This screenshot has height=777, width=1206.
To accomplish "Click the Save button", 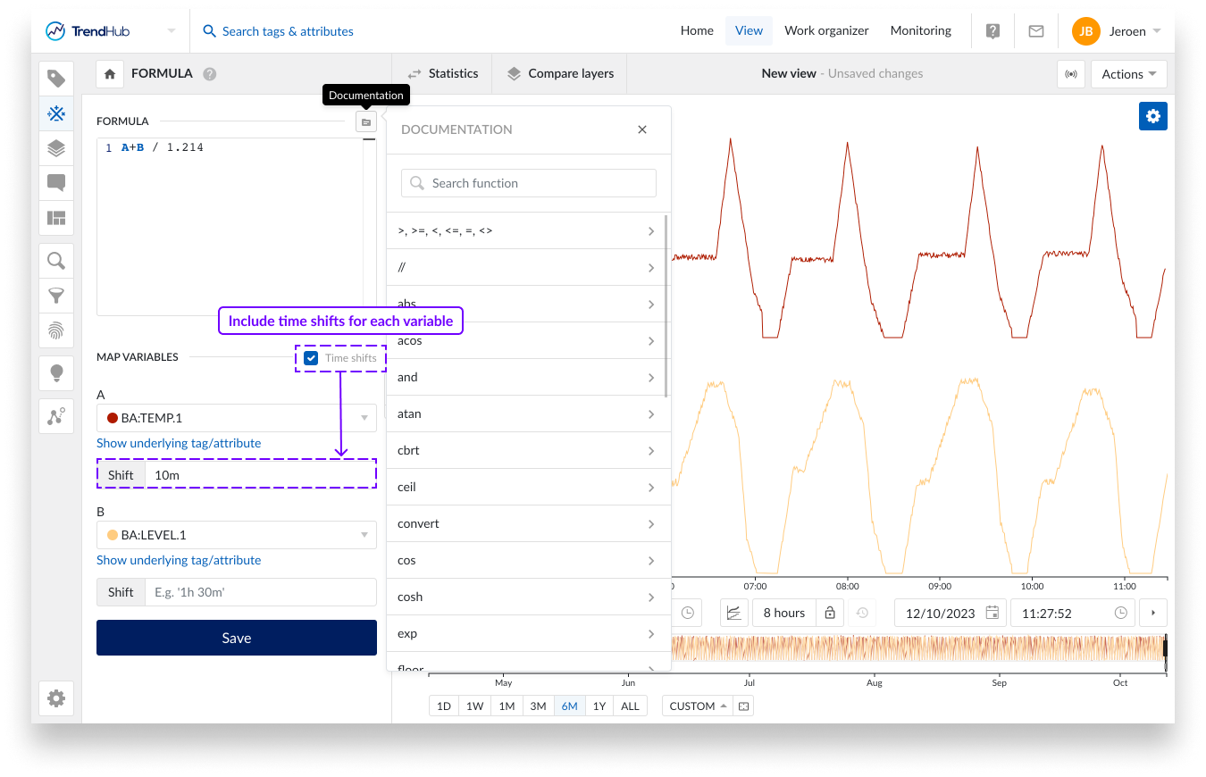I will point(236,638).
